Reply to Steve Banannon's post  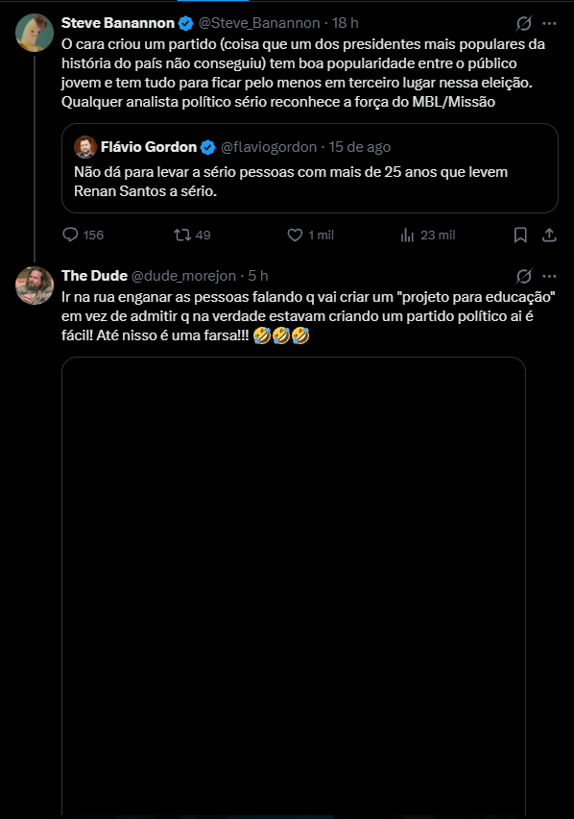click(83, 236)
